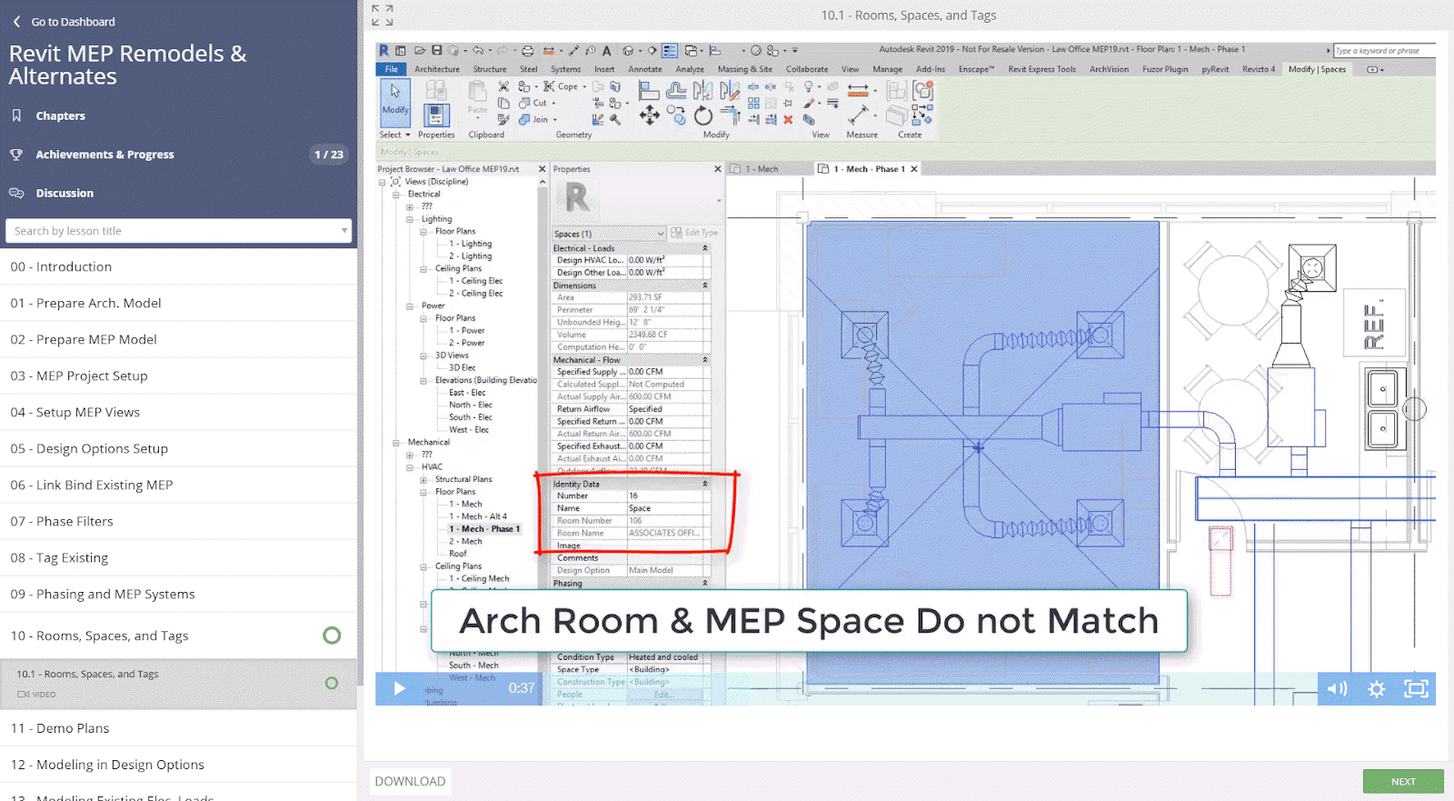Screen dimensions: 1454x801
Task: Click the Print icon in quick access toolbar
Action: [527, 51]
